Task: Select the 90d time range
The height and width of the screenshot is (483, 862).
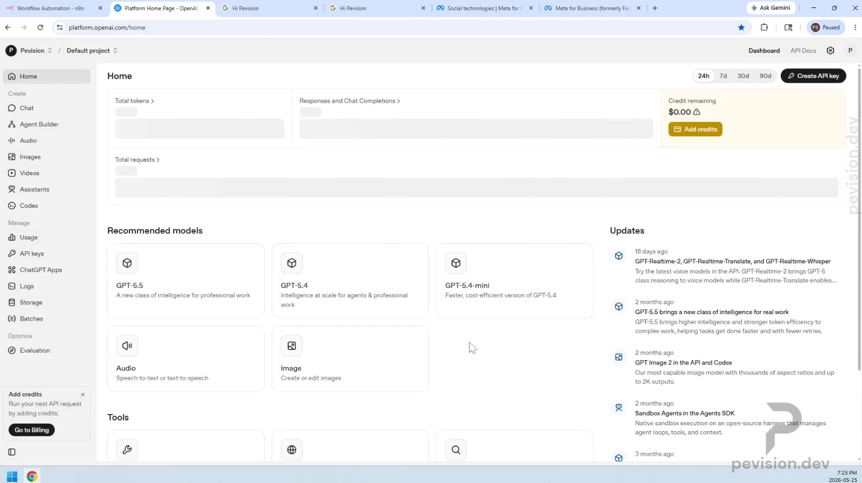Action: (x=765, y=76)
